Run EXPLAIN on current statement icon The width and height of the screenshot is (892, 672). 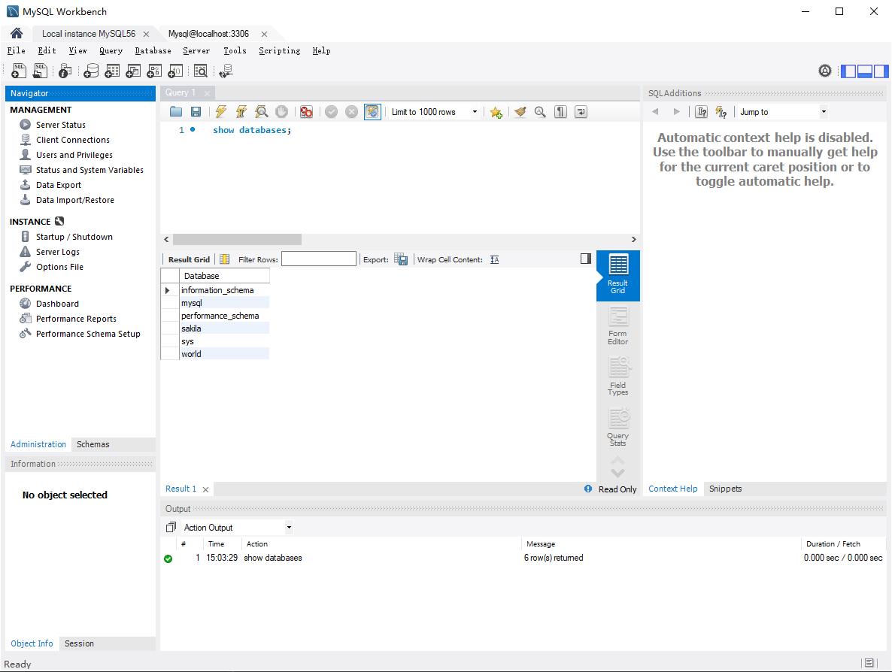click(261, 112)
